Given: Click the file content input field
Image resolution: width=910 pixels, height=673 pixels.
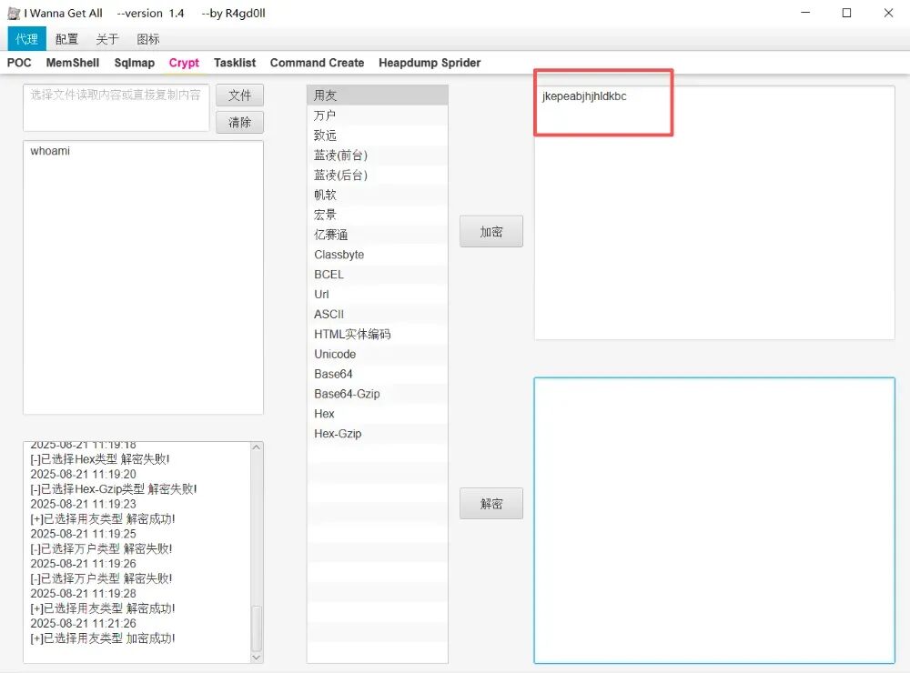Looking at the screenshot, I should 116,106.
